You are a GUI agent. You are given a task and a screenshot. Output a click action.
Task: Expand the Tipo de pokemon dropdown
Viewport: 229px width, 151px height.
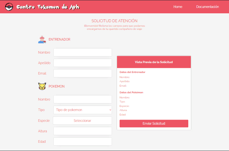(x=83, y=110)
